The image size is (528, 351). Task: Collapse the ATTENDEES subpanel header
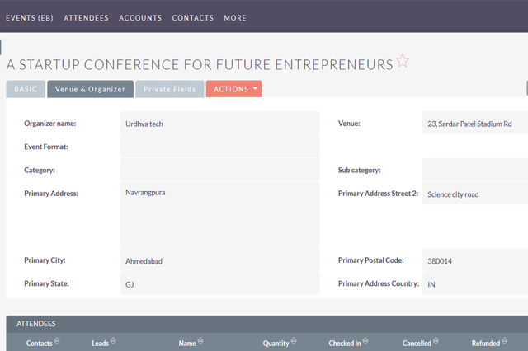pos(36,325)
